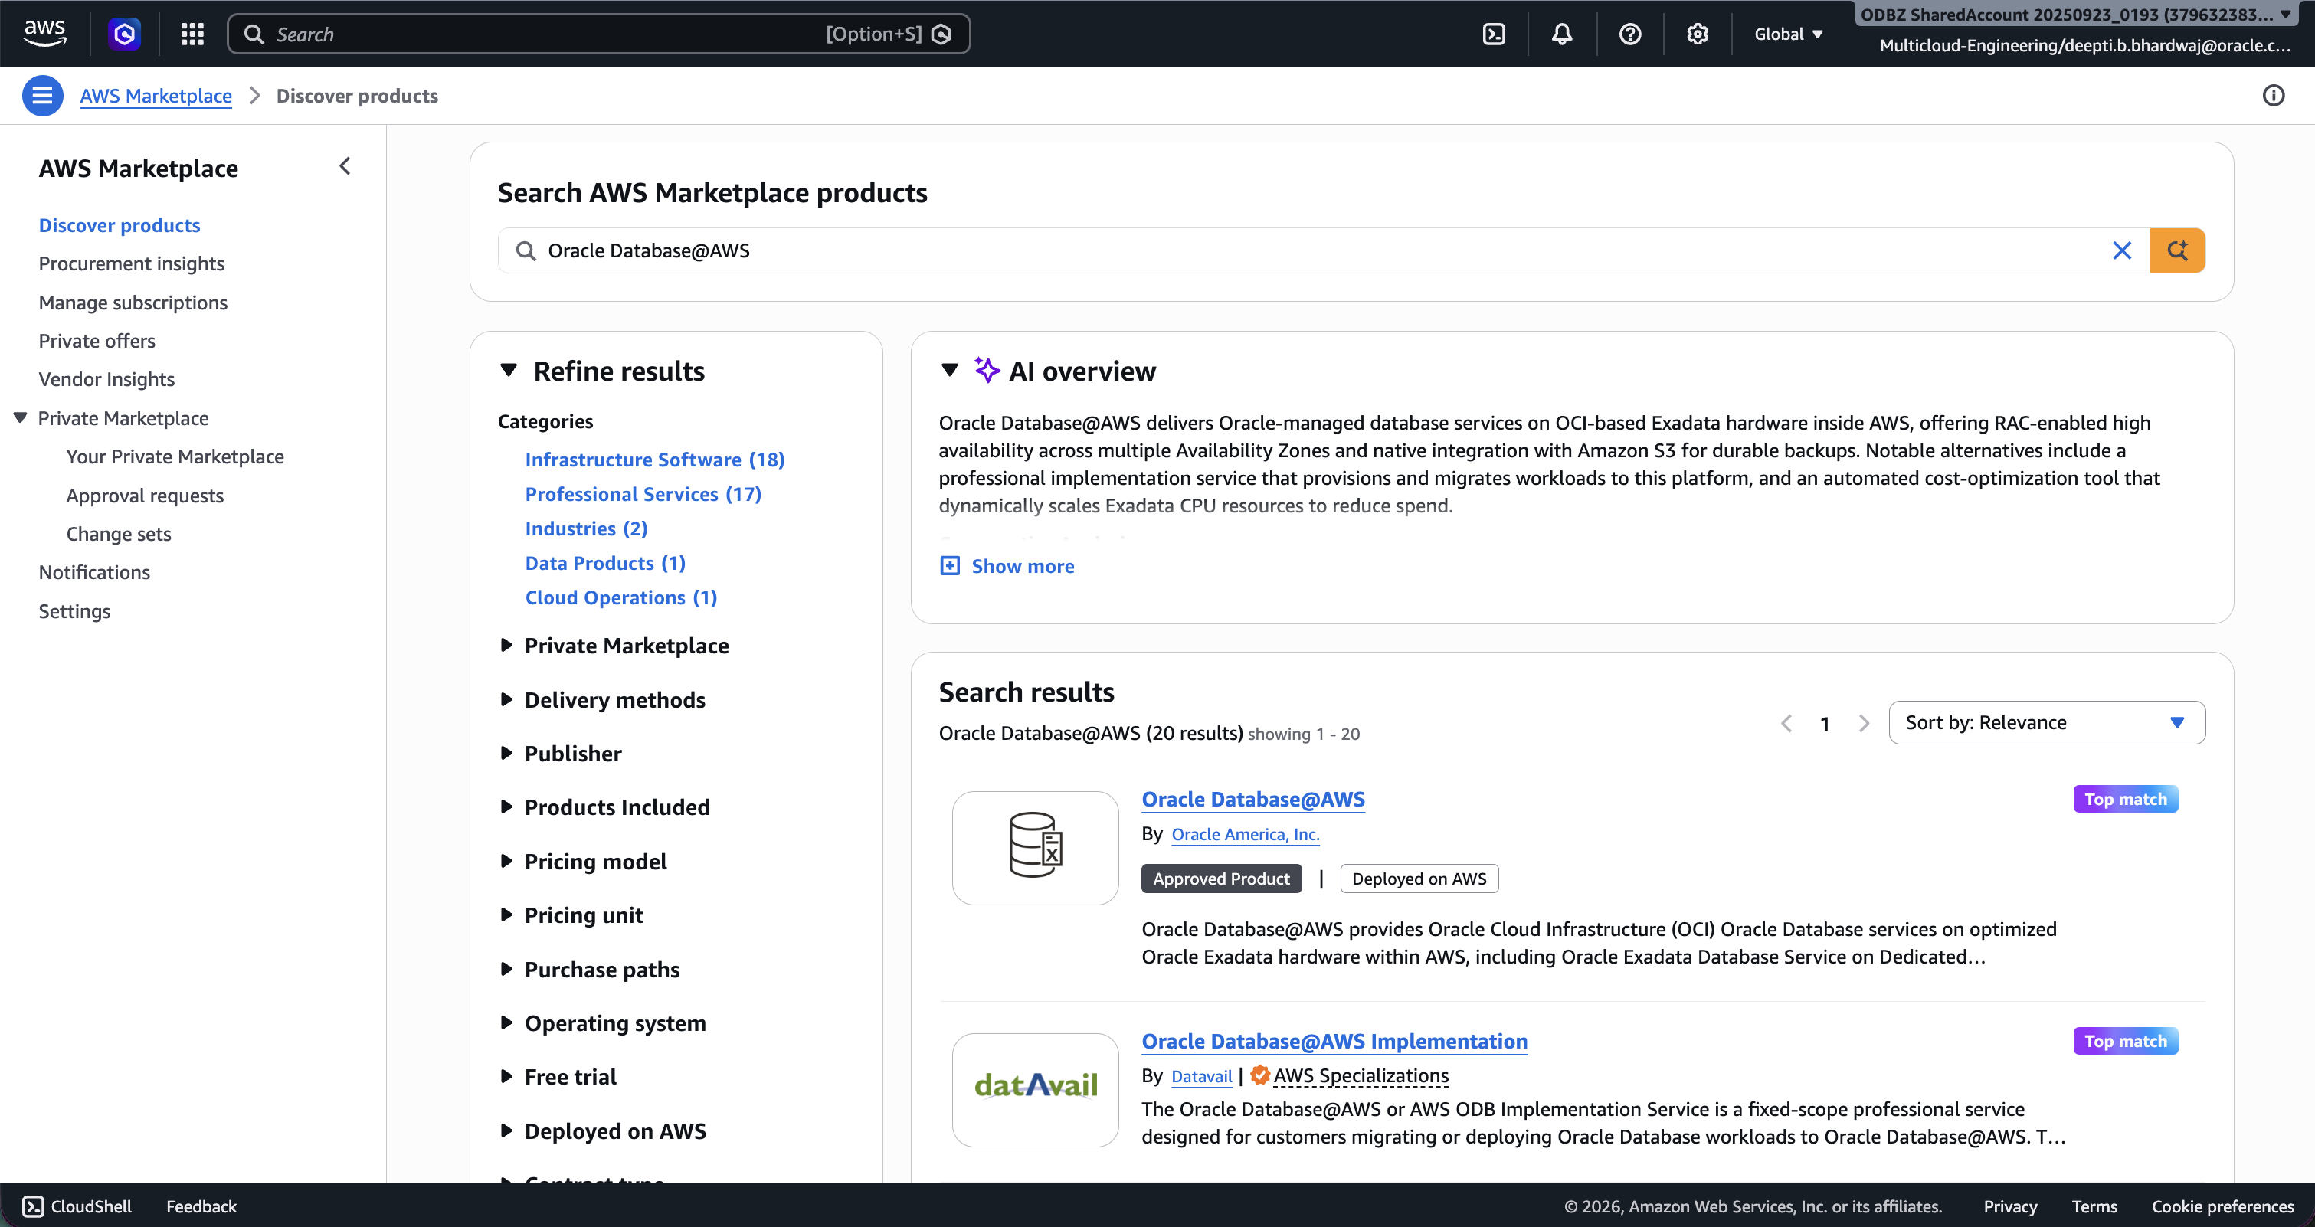This screenshot has height=1227, width=2315.
Task: Clear the marketplace search query
Action: pos(2121,250)
